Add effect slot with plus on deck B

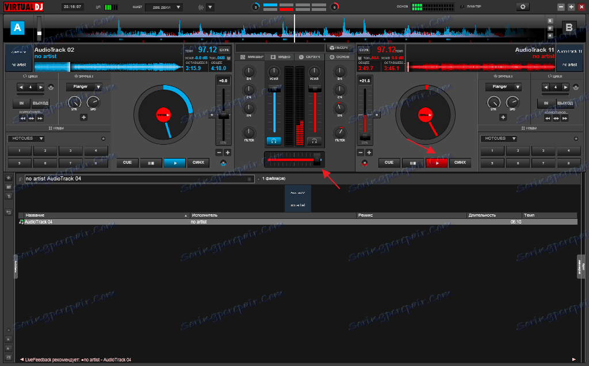[x=503, y=117]
